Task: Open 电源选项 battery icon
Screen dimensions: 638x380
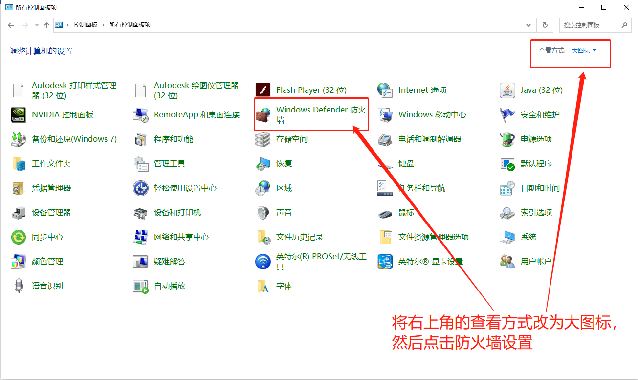Action: point(507,139)
